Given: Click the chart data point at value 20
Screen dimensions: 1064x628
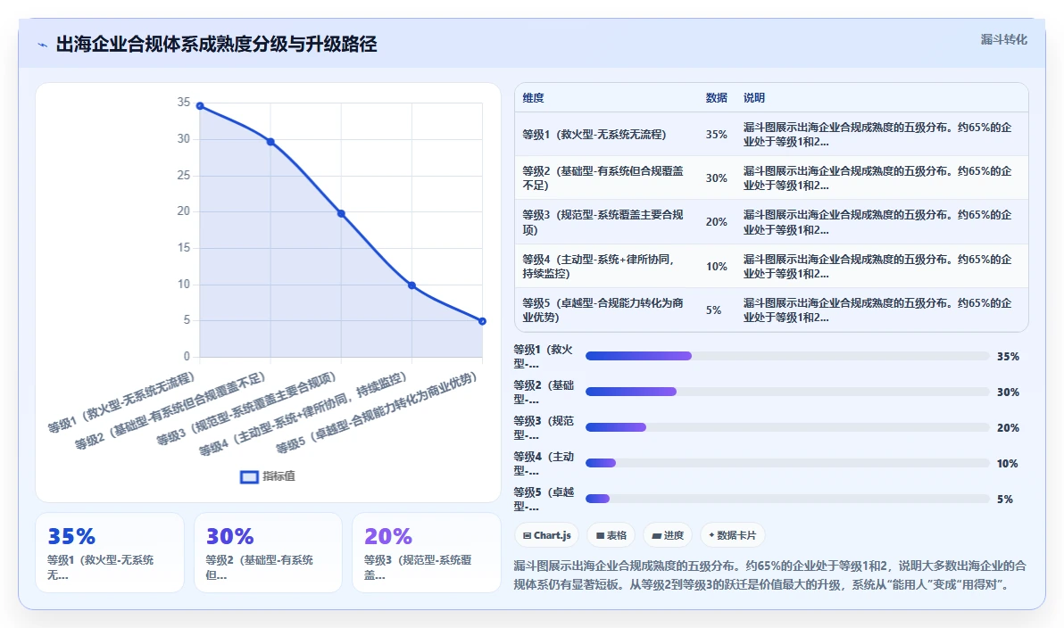Looking at the screenshot, I should [x=341, y=213].
